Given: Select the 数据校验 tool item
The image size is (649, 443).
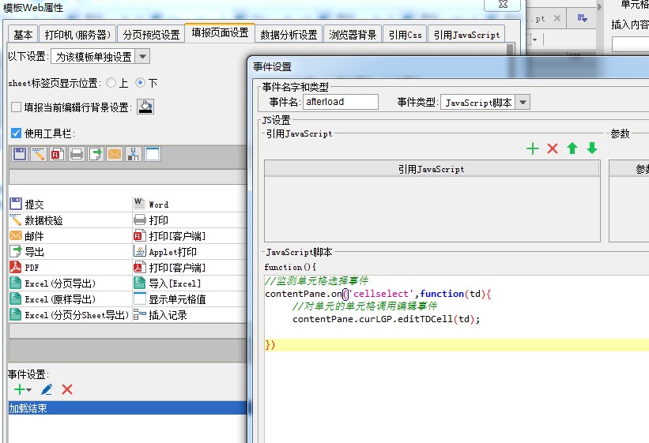Looking at the screenshot, I should point(70,220).
